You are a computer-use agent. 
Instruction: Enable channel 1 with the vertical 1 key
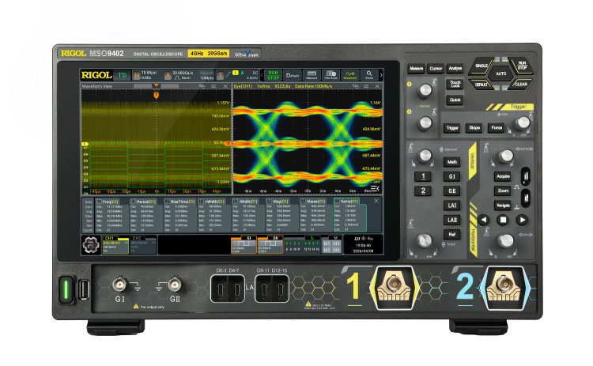tap(423, 176)
